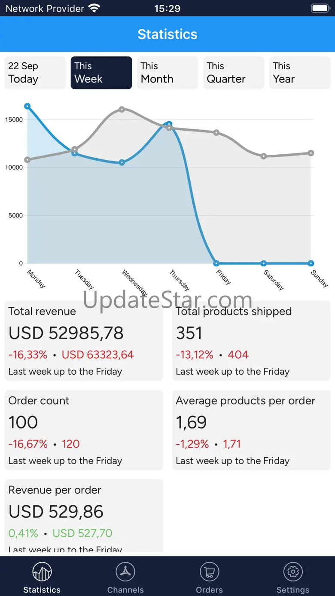Image resolution: width=335 pixels, height=596 pixels.
Task: Open the Average products per order card
Action: tap(251, 430)
